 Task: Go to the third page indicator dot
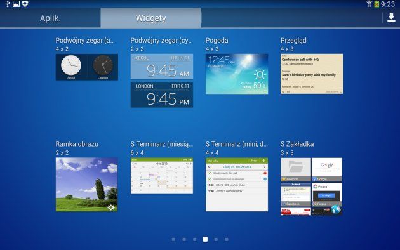point(195,239)
